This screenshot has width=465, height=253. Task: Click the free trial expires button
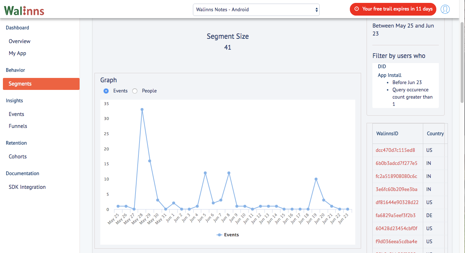[393, 9]
